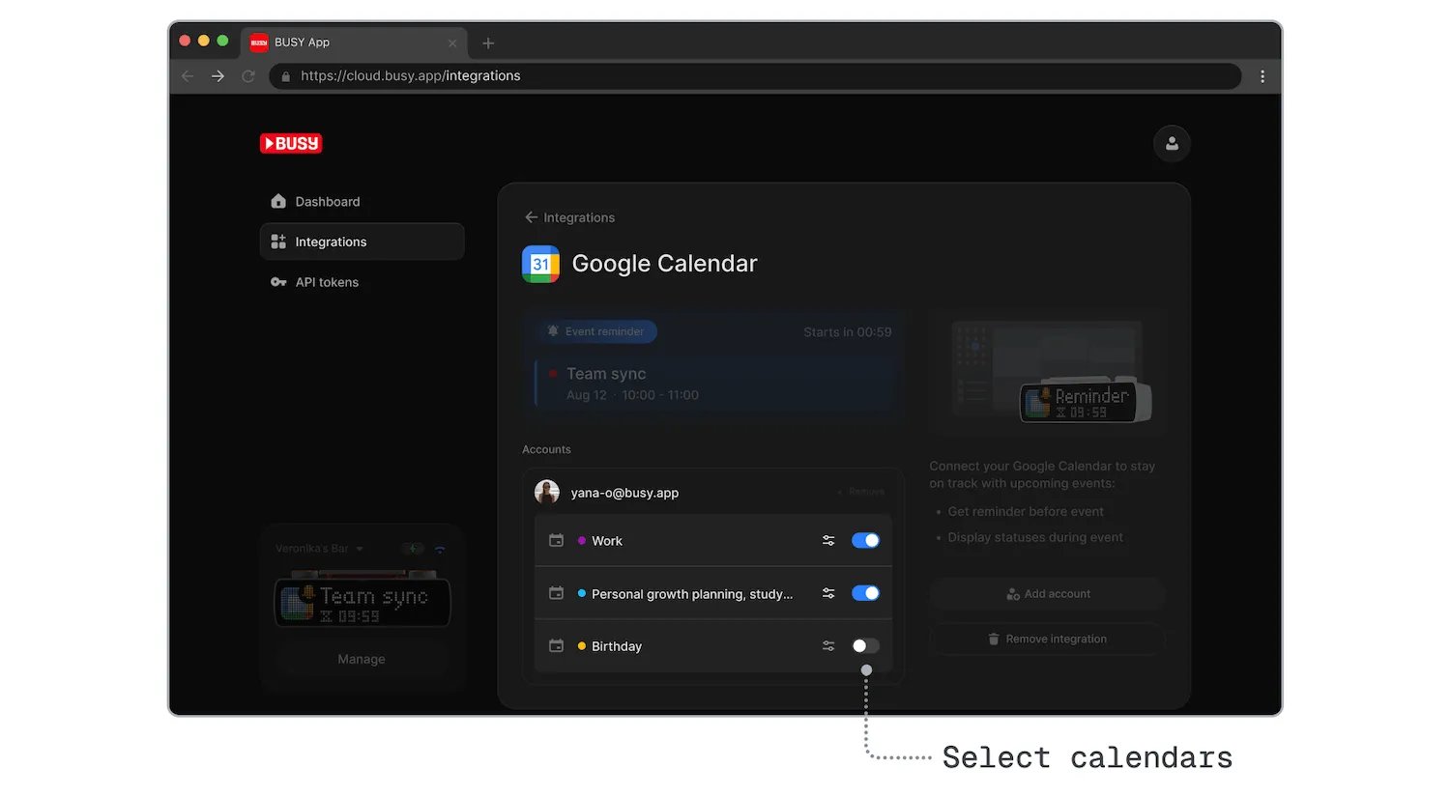Click the yellow color dot for Birthday
Image resolution: width=1450 pixels, height=797 pixels.
[x=581, y=645]
